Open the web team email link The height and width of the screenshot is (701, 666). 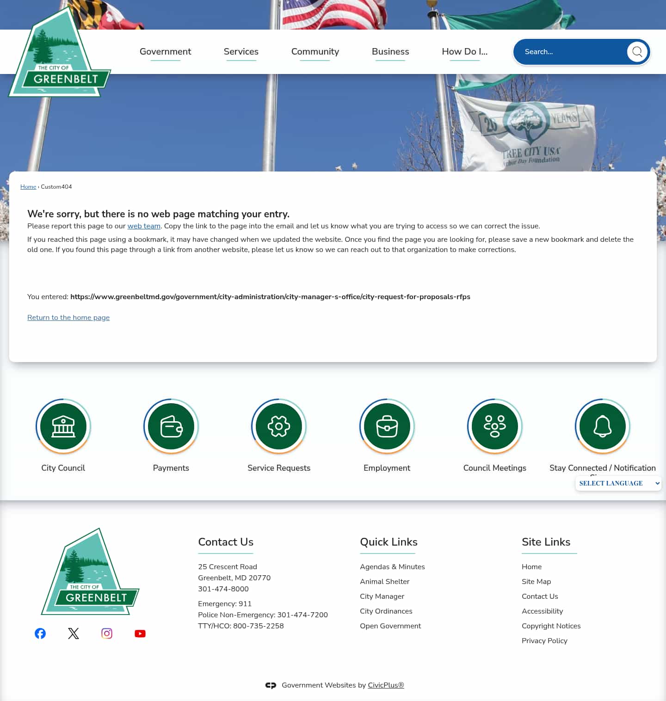point(143,226)
